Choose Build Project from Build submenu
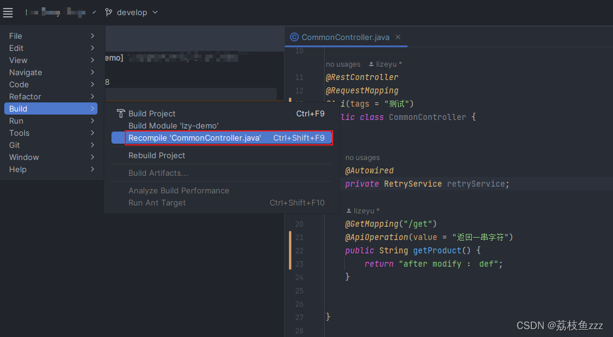 click(x=221, y=113)
